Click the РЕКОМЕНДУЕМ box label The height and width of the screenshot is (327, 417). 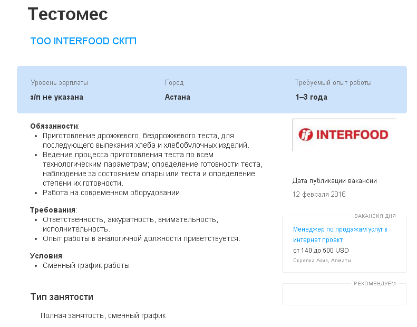point(375,284)
